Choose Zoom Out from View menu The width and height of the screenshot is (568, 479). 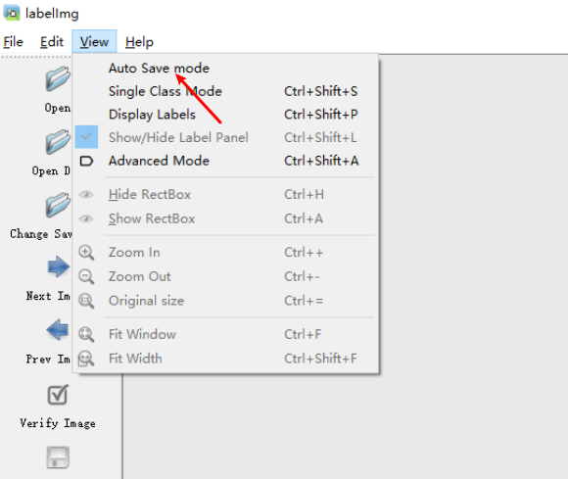point(225,276)
